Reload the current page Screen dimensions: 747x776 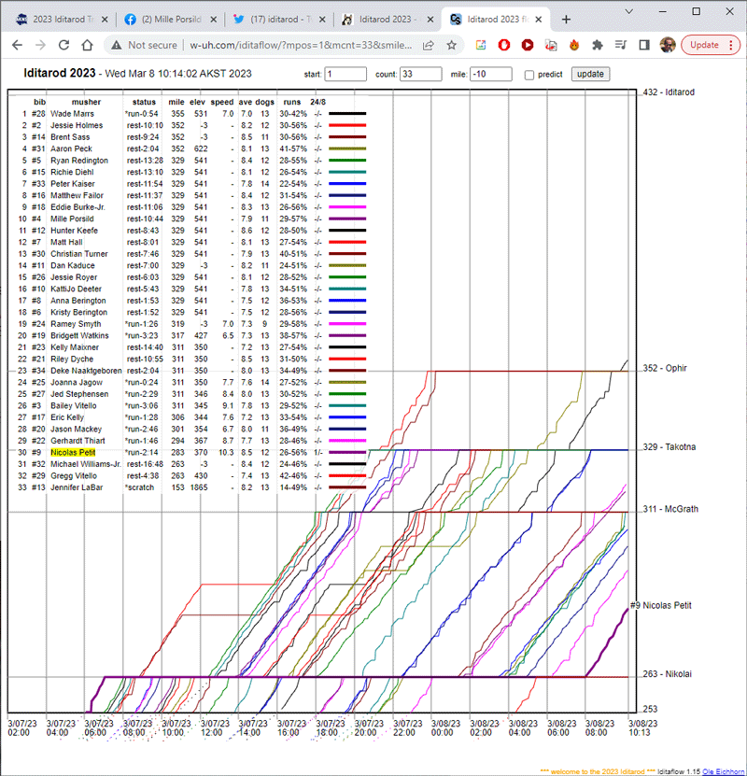[x=63, y=45]
